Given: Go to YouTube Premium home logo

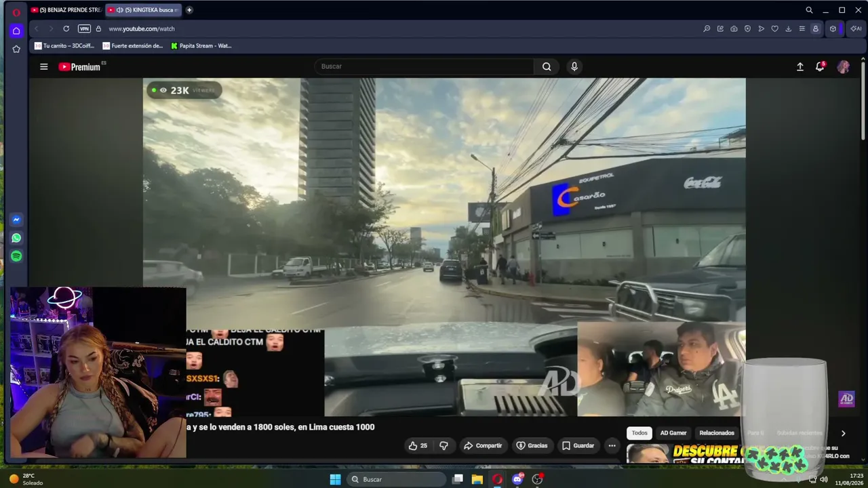Looking at the screenshot, I should point(80,66).
